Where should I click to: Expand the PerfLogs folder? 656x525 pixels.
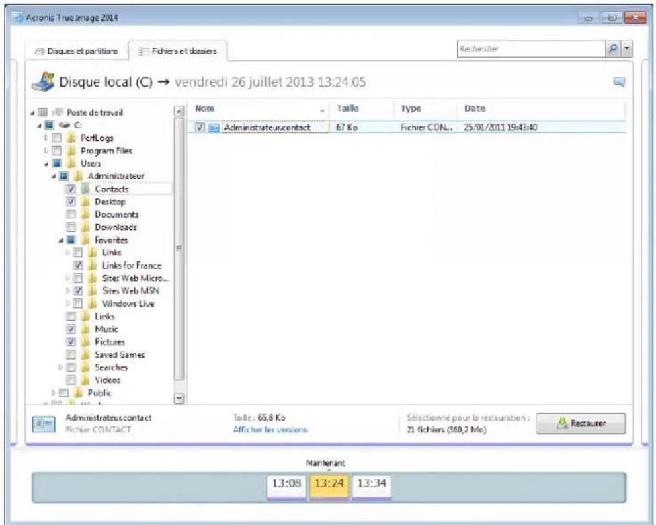point(46,138)
